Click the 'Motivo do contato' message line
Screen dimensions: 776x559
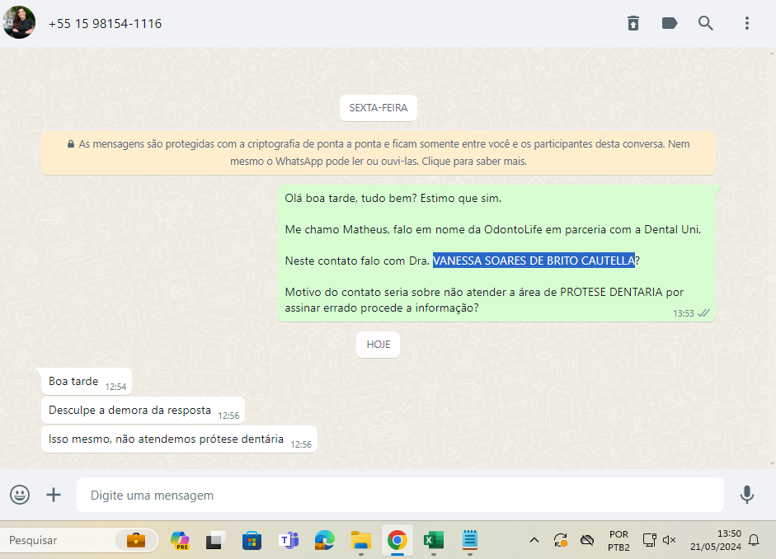(484, 300)
